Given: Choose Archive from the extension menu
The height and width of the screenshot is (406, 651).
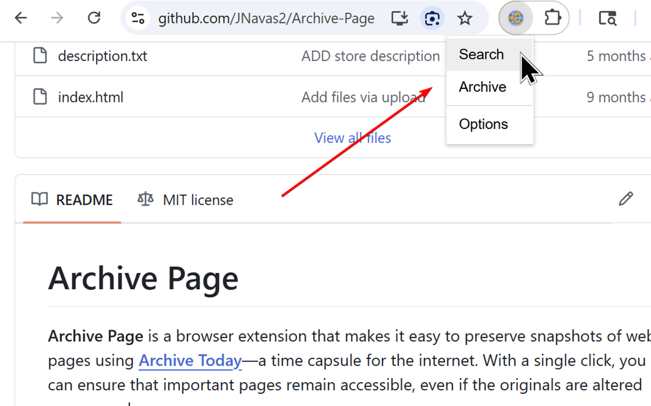Looking at the screenshot, I should pyautogui.click(x=489, y=87).
